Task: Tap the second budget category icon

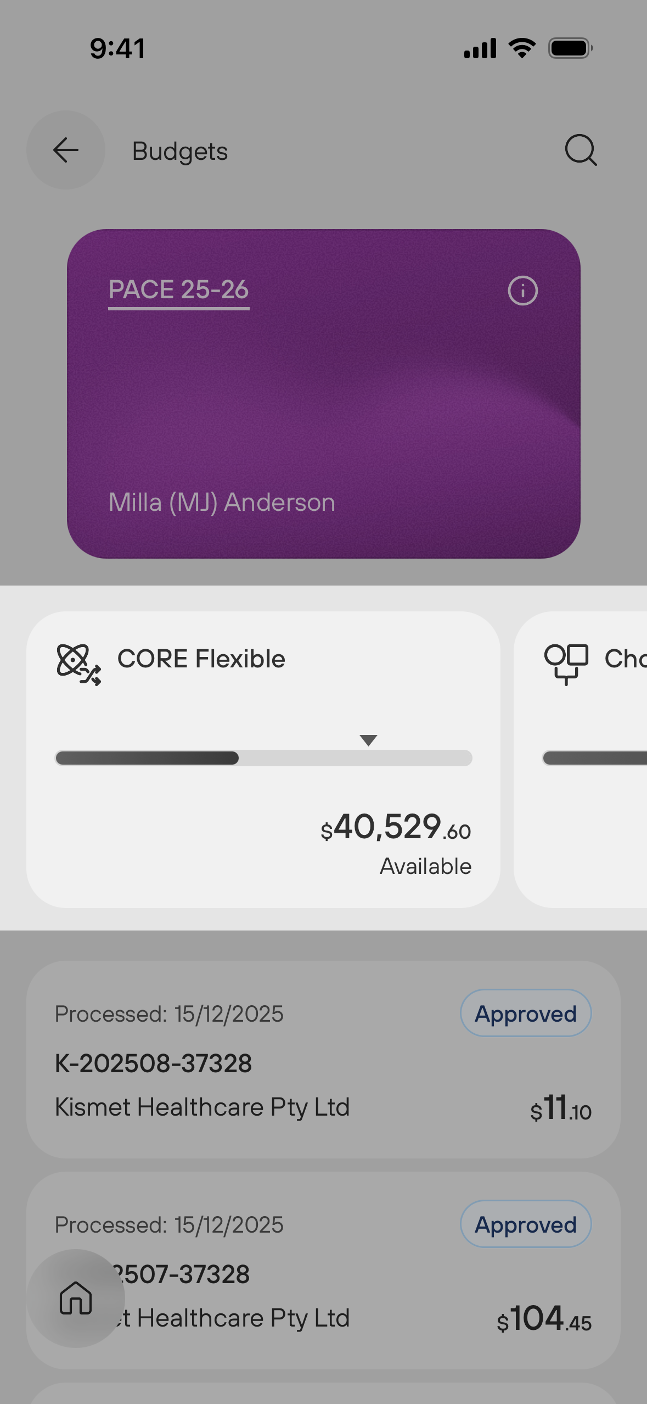Action: (x=566, y=663)
